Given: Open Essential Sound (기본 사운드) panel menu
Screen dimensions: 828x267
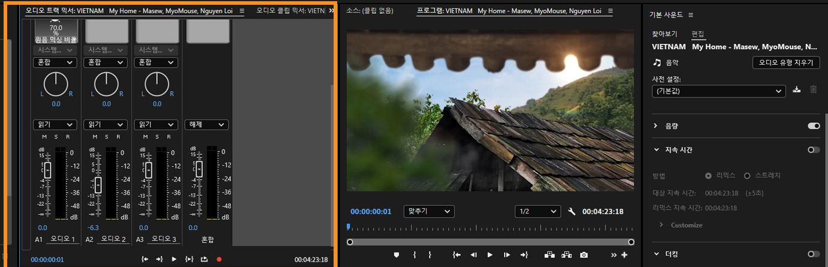Looking at the screenshot, I should (x=691, y=15).
